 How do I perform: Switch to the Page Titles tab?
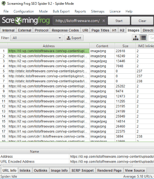pyautogui.click(x=100, y=30)
